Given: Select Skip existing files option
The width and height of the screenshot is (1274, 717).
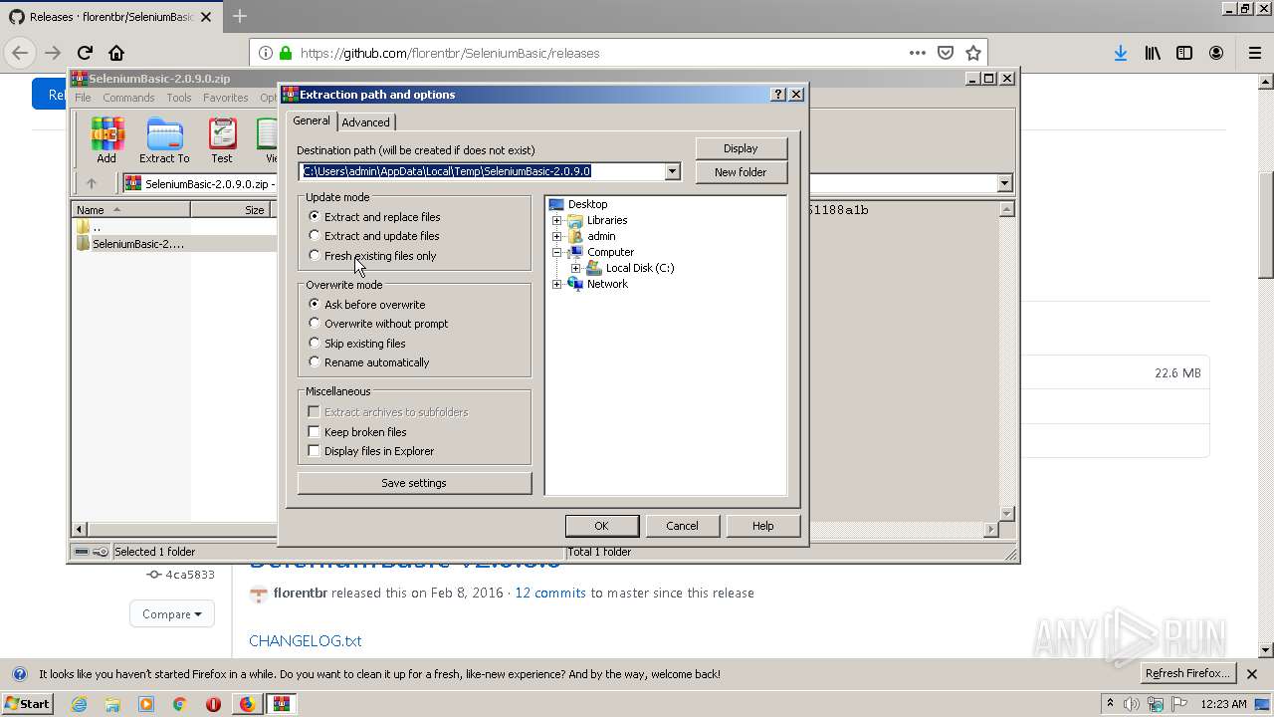Looking at the screenshot, I should coord(357,343).
